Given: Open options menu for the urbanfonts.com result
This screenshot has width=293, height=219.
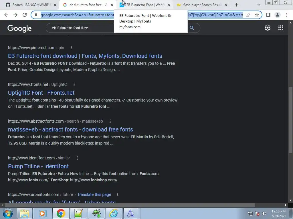Looking at the screenshot, I should pos(118,194).
